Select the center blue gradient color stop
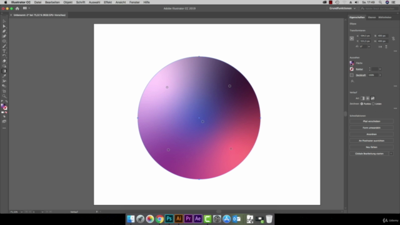Image resolution: width=400 pixels, height=225 pixels. click(202, 122)
